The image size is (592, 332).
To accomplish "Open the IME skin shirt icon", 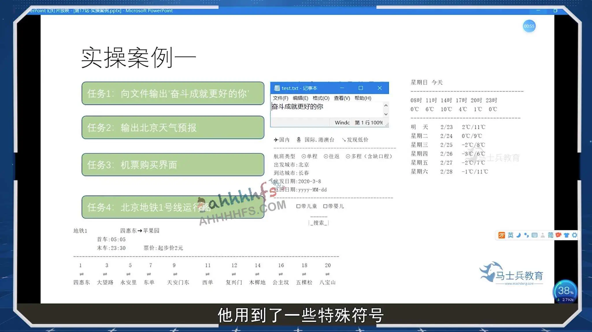I will 567,235.
